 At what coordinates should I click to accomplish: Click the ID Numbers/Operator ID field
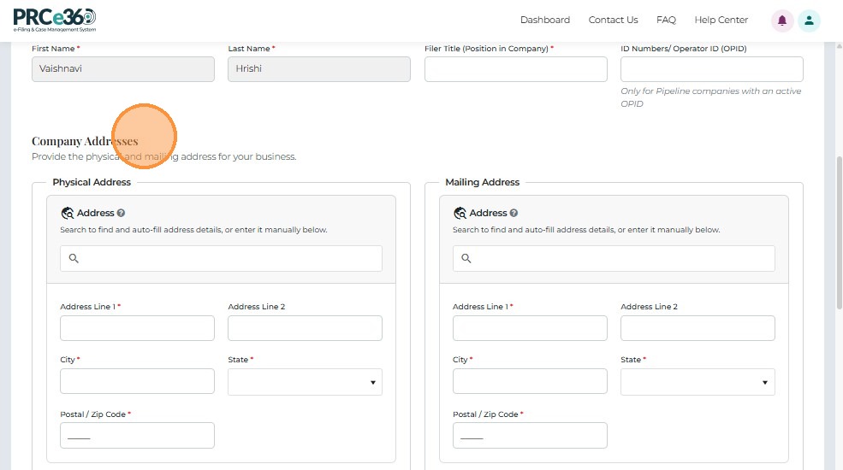[712, 69]
